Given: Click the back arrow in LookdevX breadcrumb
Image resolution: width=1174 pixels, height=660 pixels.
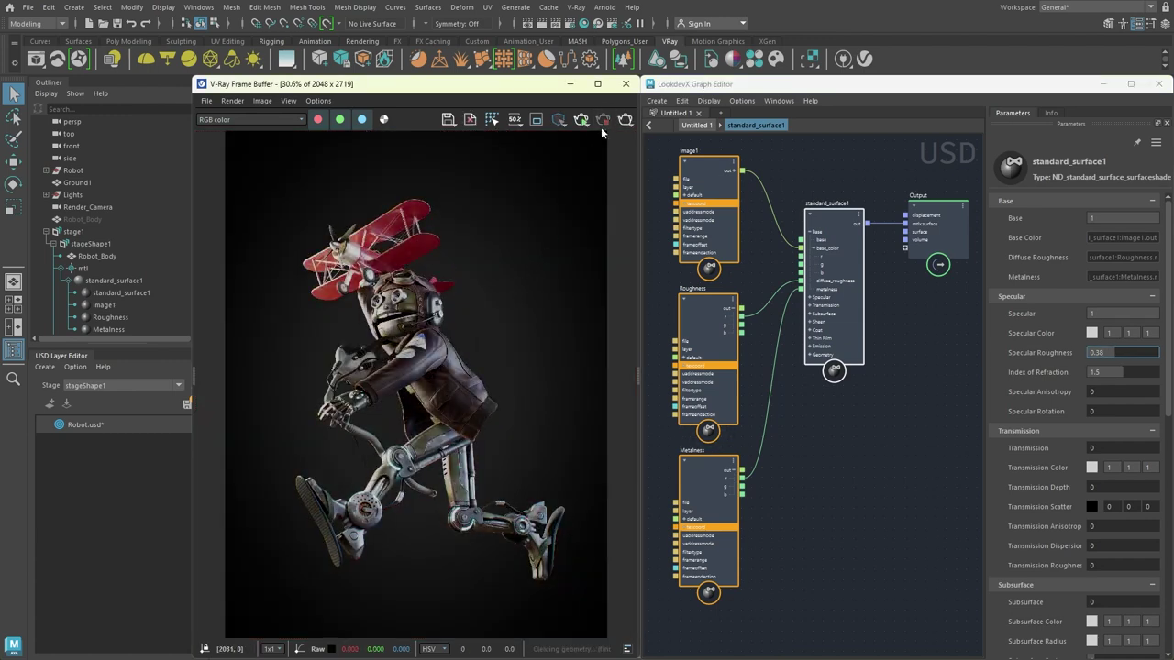Looking at the screenshot, I should (649, 126).
